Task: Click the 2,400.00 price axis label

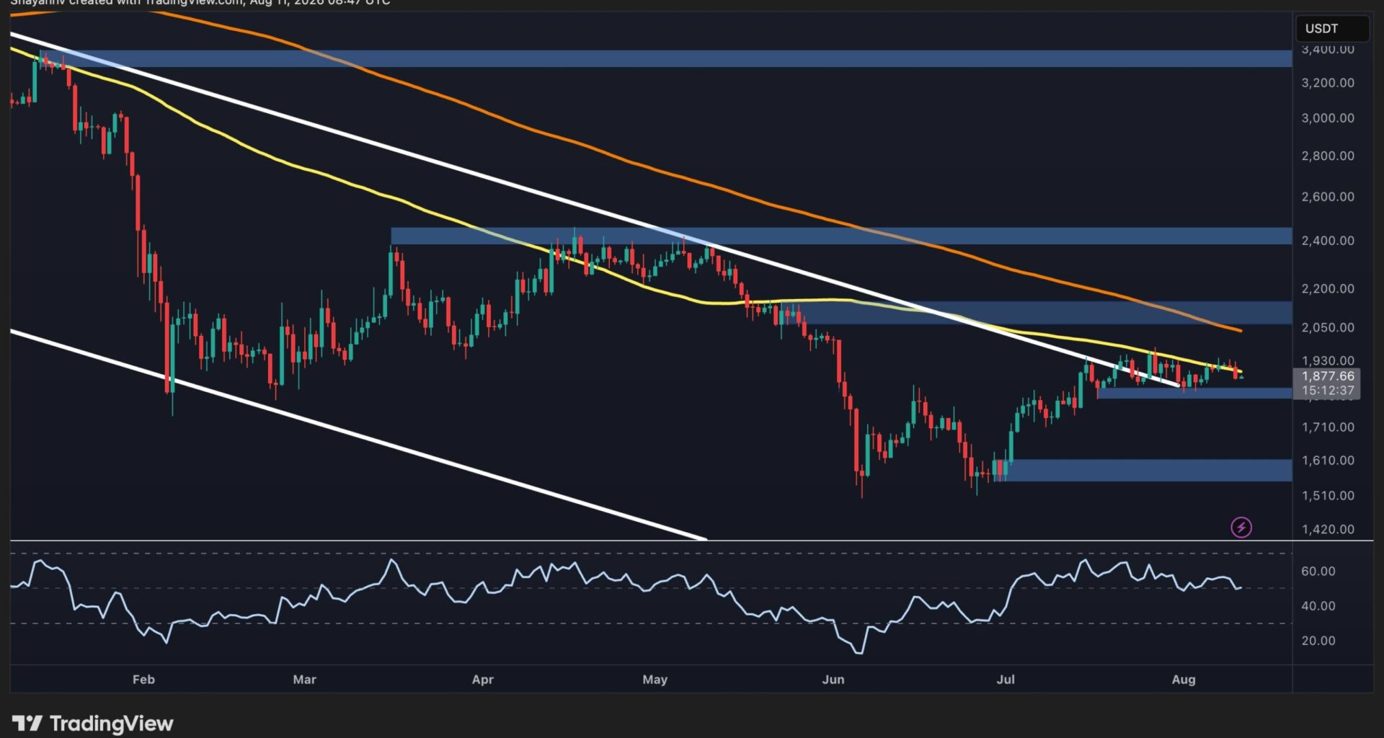Action: [x=1327, y=241]
